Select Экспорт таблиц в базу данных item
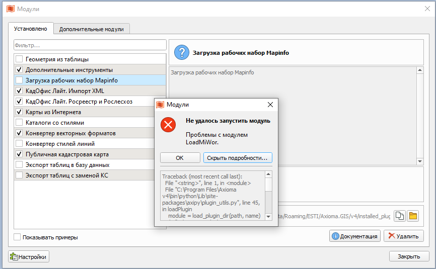436x269 pixels. 67,164
